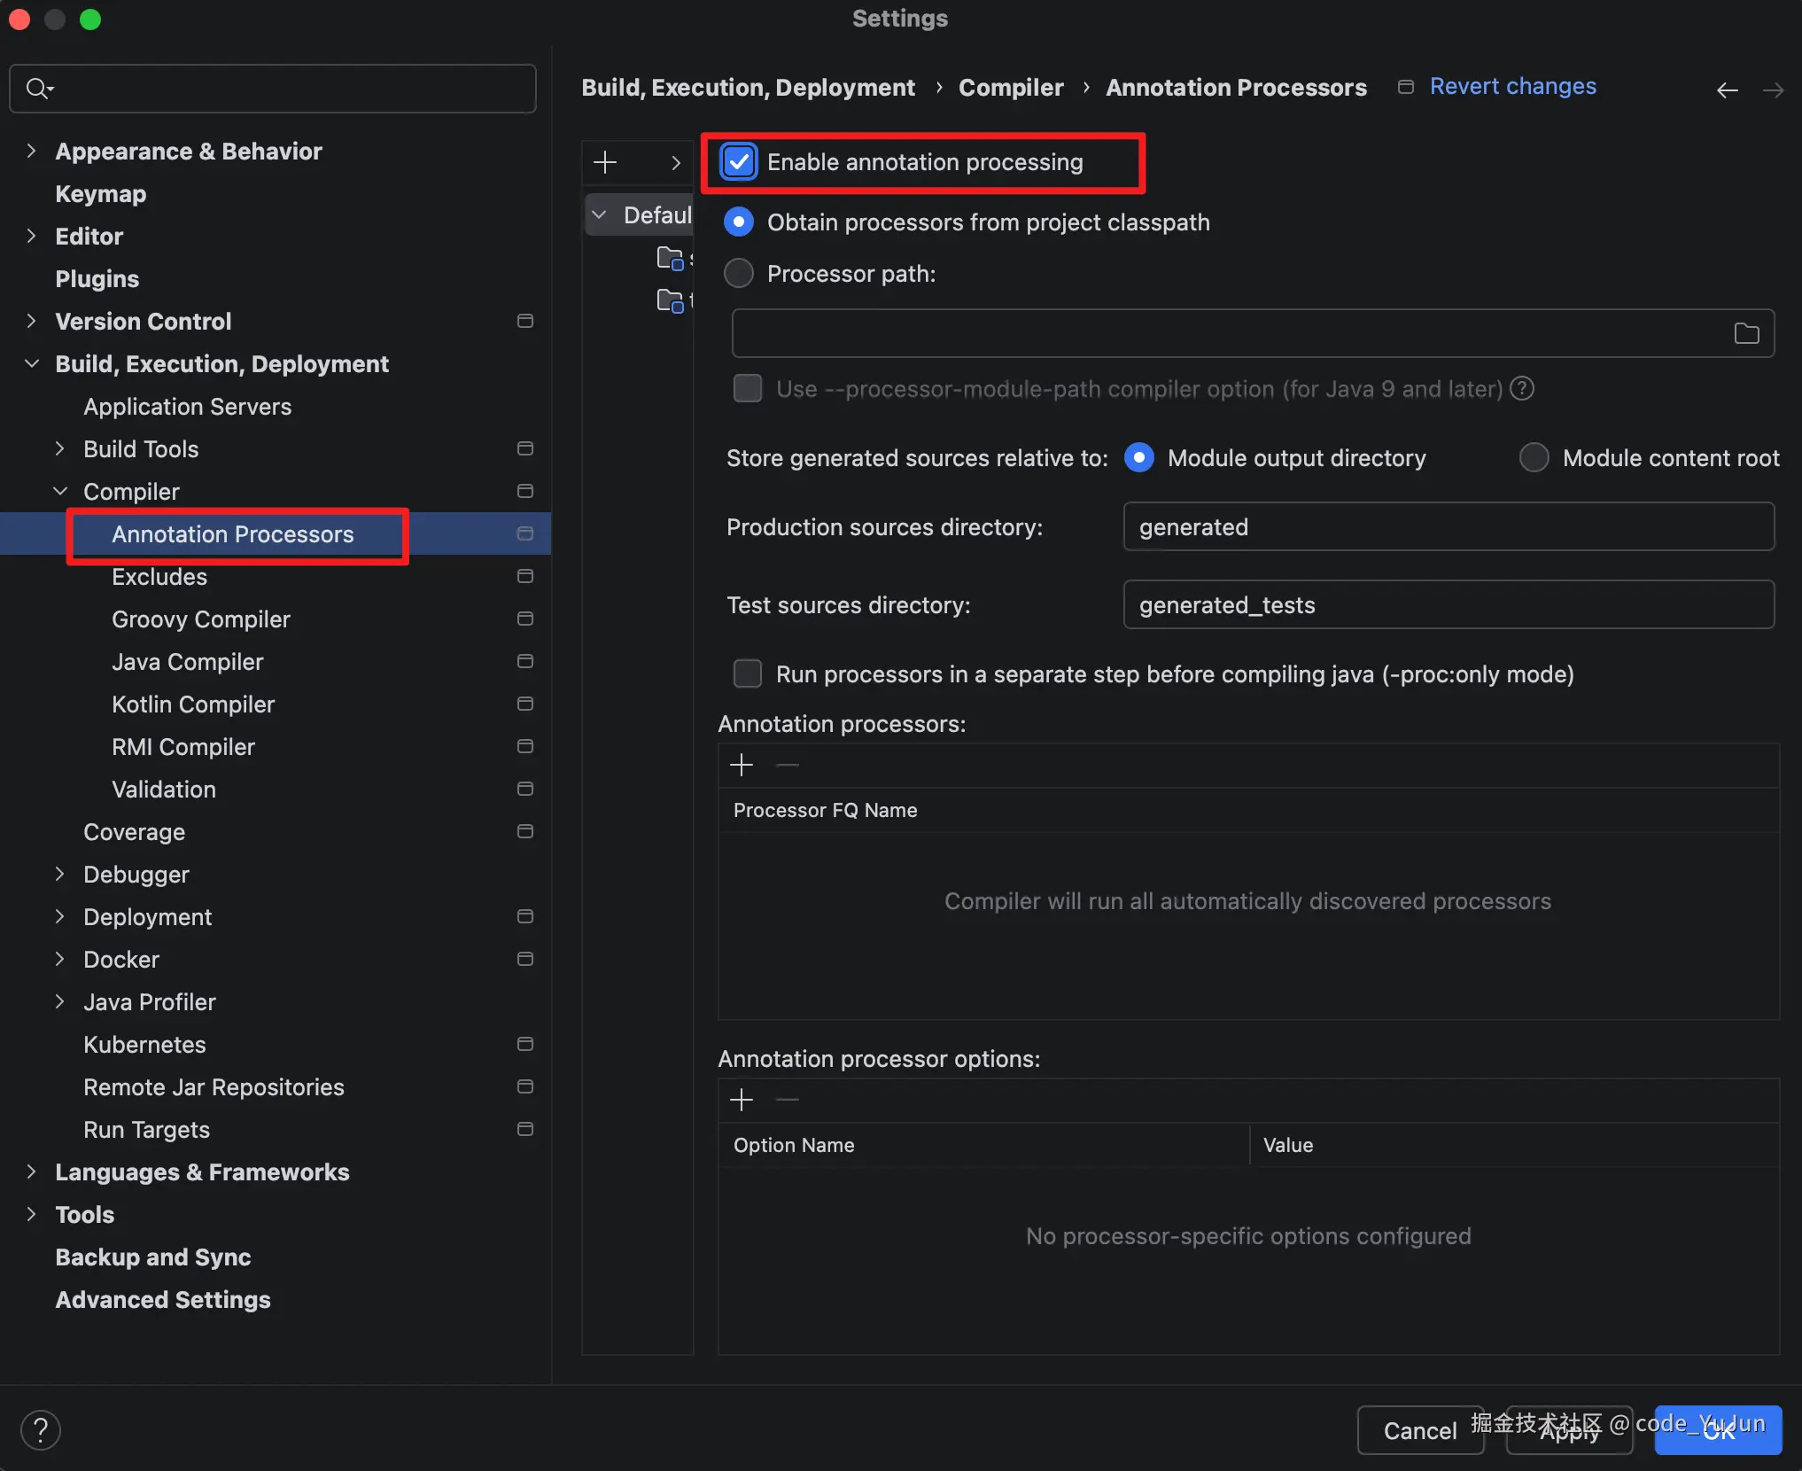Click the search magnifier icon

pyautogui.click(x=38, y=88)
